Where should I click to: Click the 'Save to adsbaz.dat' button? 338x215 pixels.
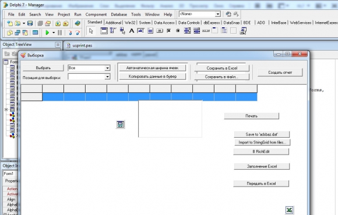point(262,134)
